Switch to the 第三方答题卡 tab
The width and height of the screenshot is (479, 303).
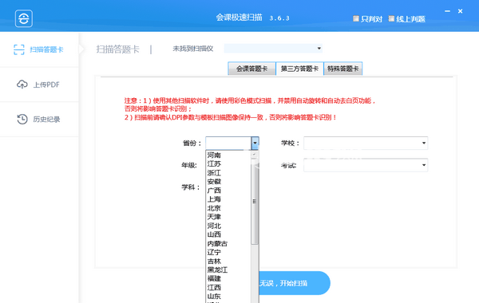(x=299, y=69)
